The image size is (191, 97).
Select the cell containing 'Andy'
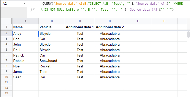click(26, 33)
